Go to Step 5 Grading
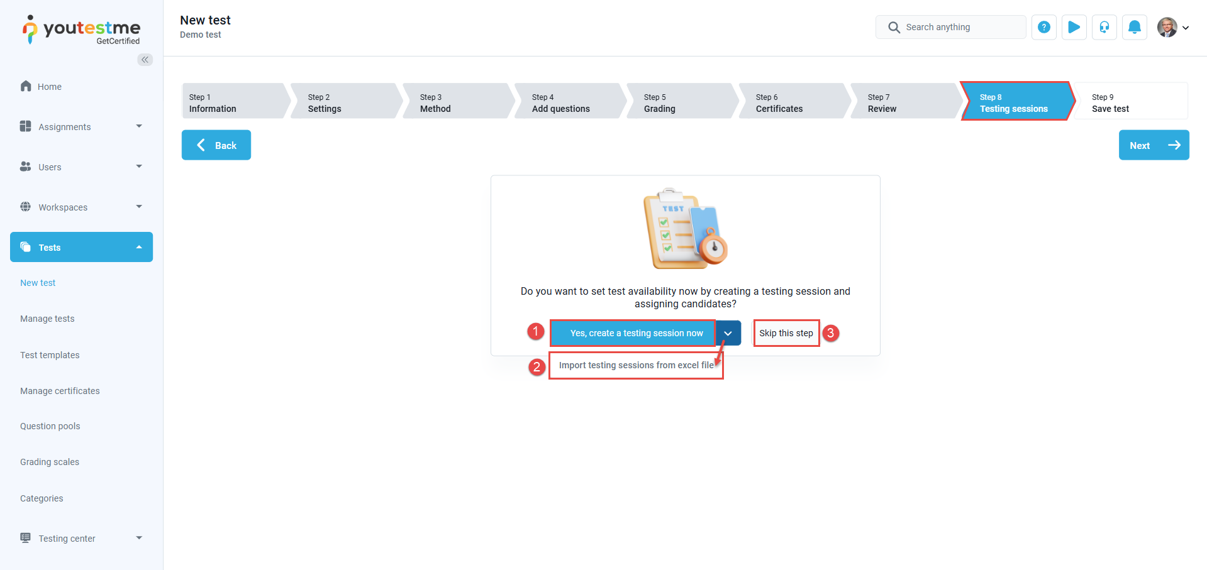 pyautogui.click(x=683, y=101)
